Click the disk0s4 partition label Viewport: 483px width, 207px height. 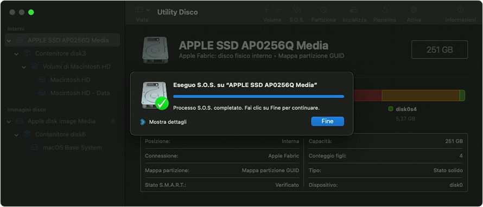coord(406,109)
